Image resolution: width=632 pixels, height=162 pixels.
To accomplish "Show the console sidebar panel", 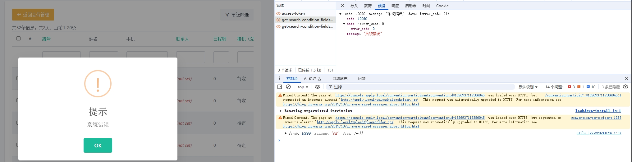I will coord(280,87).
